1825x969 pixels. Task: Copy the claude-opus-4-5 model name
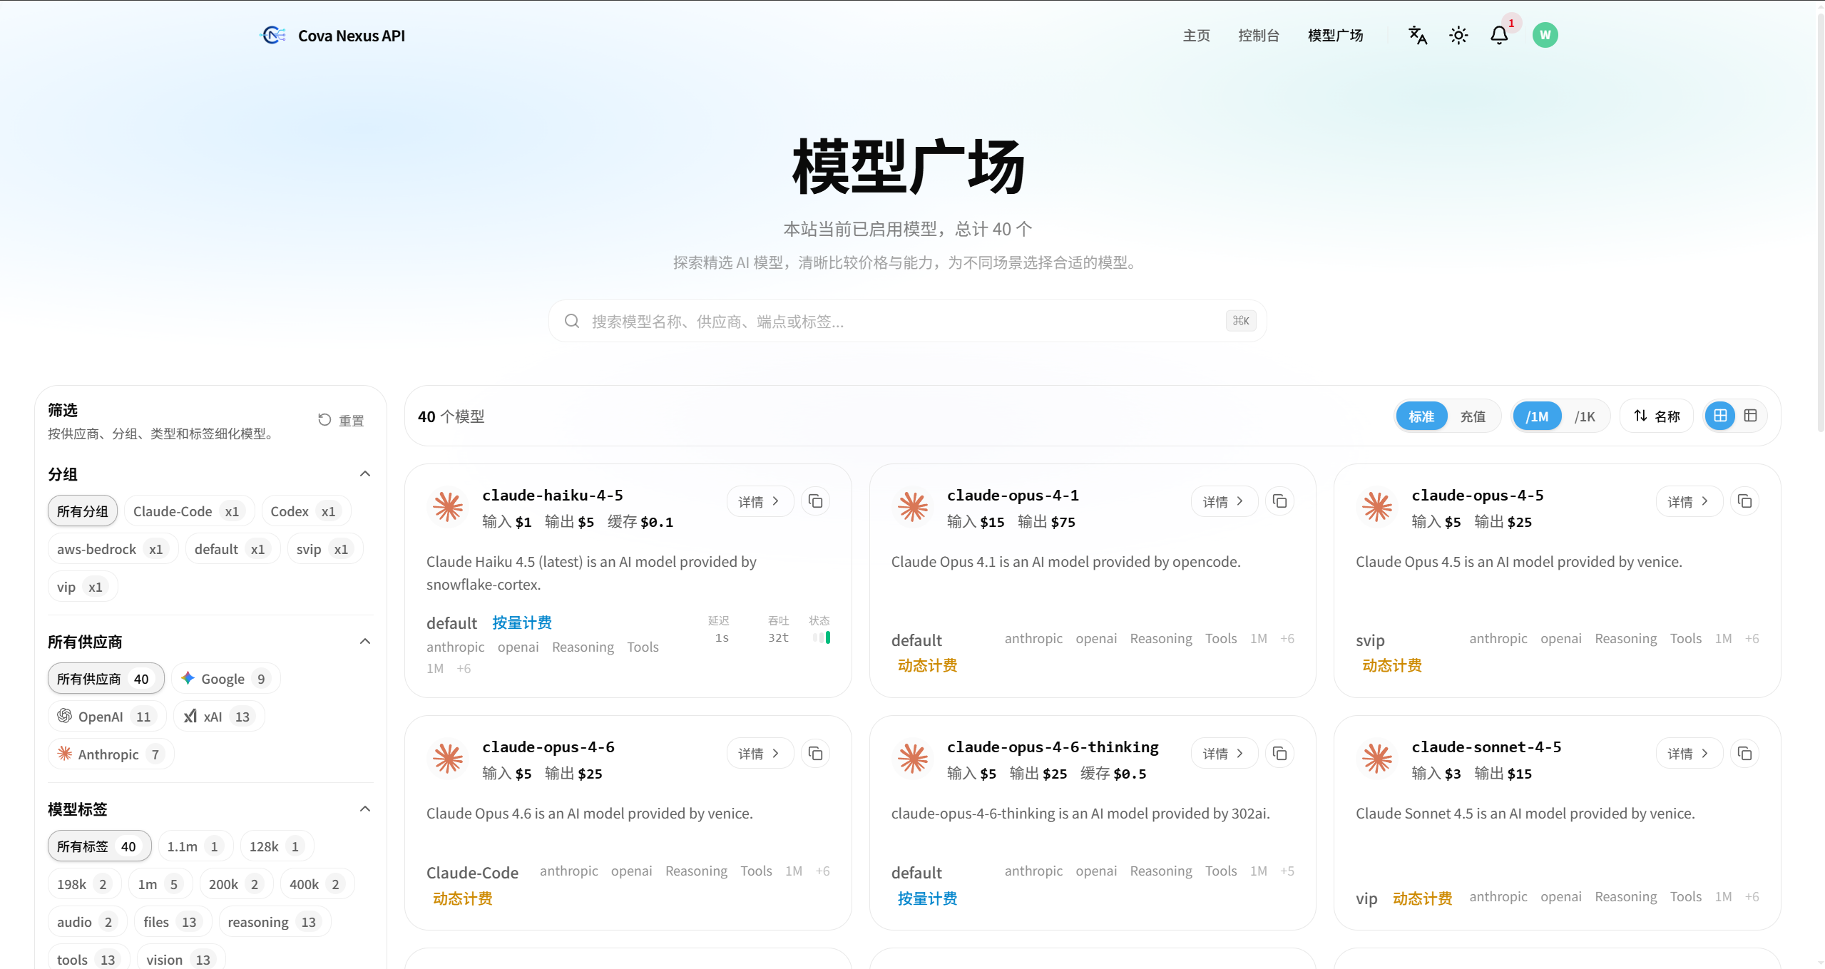[x=1744, y=501]
